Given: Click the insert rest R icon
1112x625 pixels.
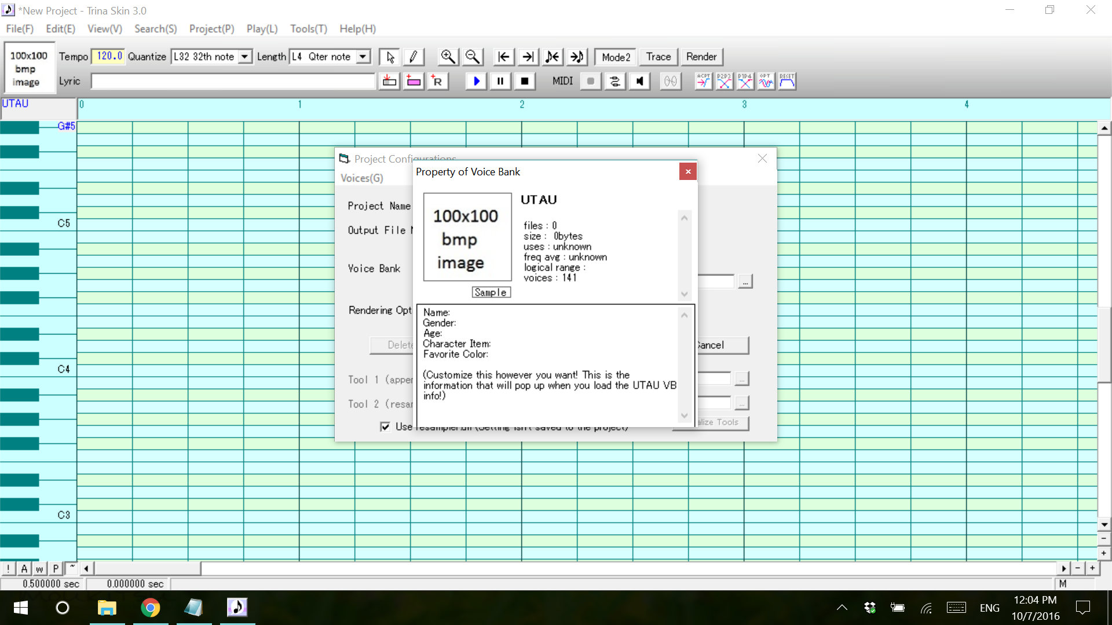Looking at the screenshot, I should [x=437, y=81].
